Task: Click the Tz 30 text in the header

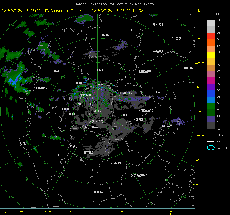Action: pos(137,11)
